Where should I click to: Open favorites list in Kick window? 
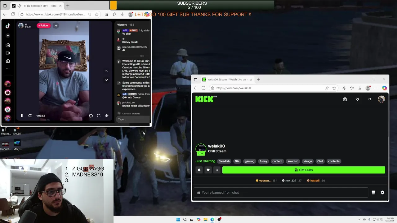coord(352,88)
